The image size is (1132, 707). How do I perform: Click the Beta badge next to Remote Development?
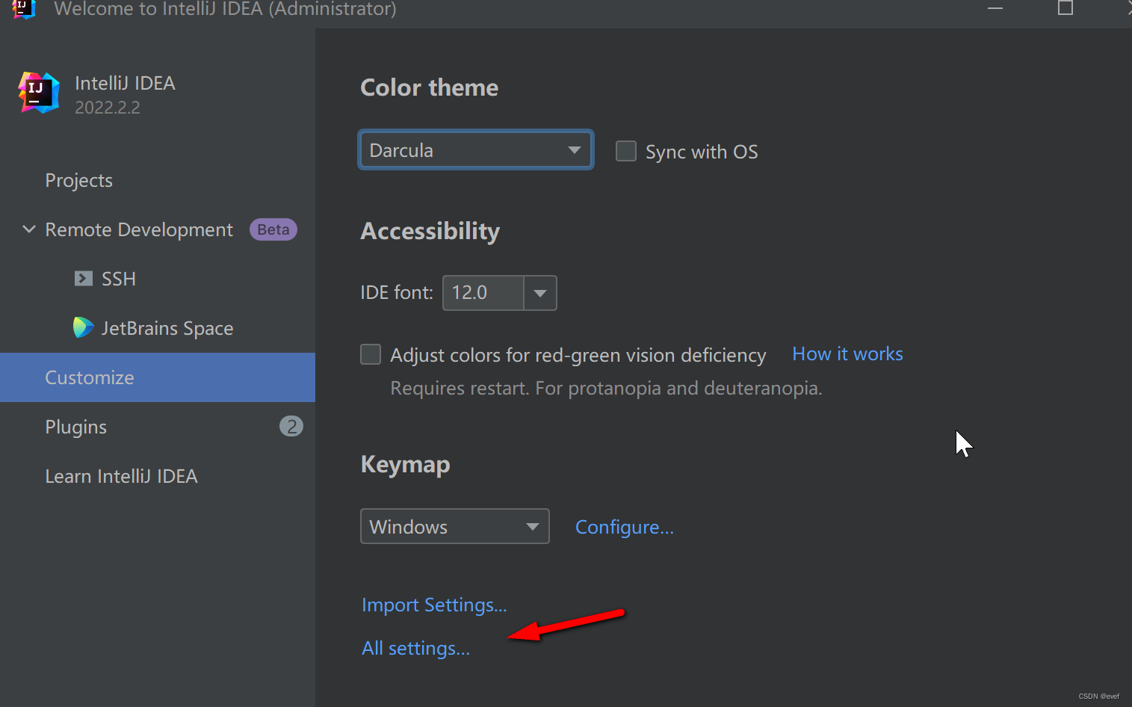click(273, 229)
